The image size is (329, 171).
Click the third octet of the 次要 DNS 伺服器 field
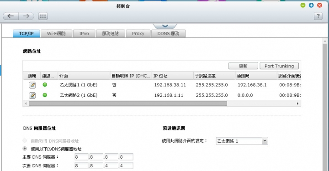point(111,166)
